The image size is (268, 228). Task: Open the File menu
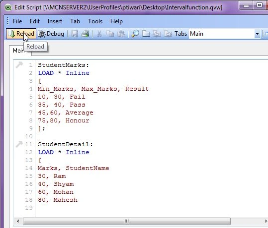click(17, 21)
